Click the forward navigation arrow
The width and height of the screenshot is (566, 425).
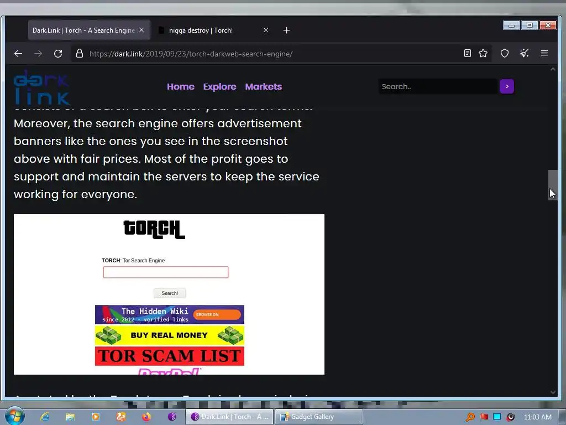[38, 54]
